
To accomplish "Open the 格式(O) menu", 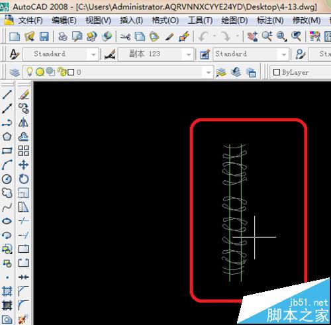I will [165, 21].
